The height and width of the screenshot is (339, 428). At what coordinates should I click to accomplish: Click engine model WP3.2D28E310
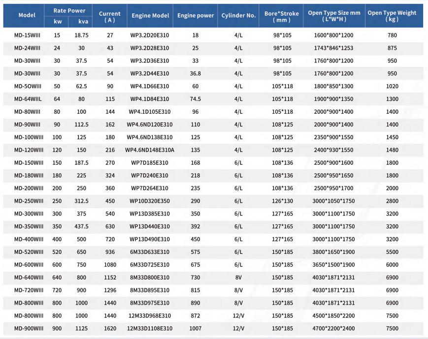pyautogui.click(x=150, y=48)
